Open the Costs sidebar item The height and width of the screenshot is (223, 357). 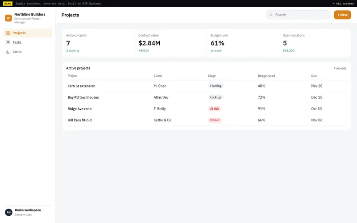coord(28,52)
